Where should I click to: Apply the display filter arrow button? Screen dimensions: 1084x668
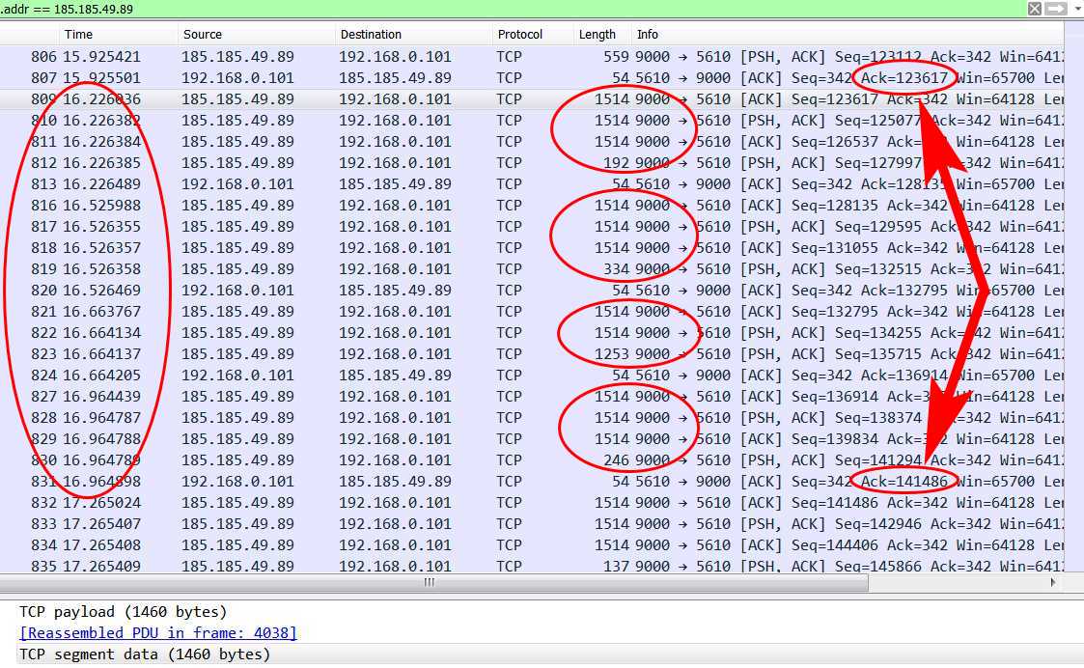coord(1054,9)
